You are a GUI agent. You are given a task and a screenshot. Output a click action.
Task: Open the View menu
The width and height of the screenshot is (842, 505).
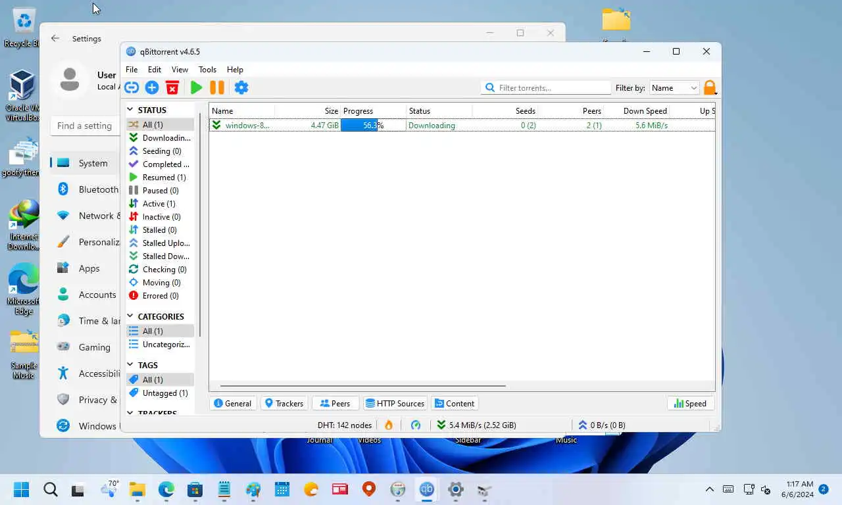tap(180, 69)
